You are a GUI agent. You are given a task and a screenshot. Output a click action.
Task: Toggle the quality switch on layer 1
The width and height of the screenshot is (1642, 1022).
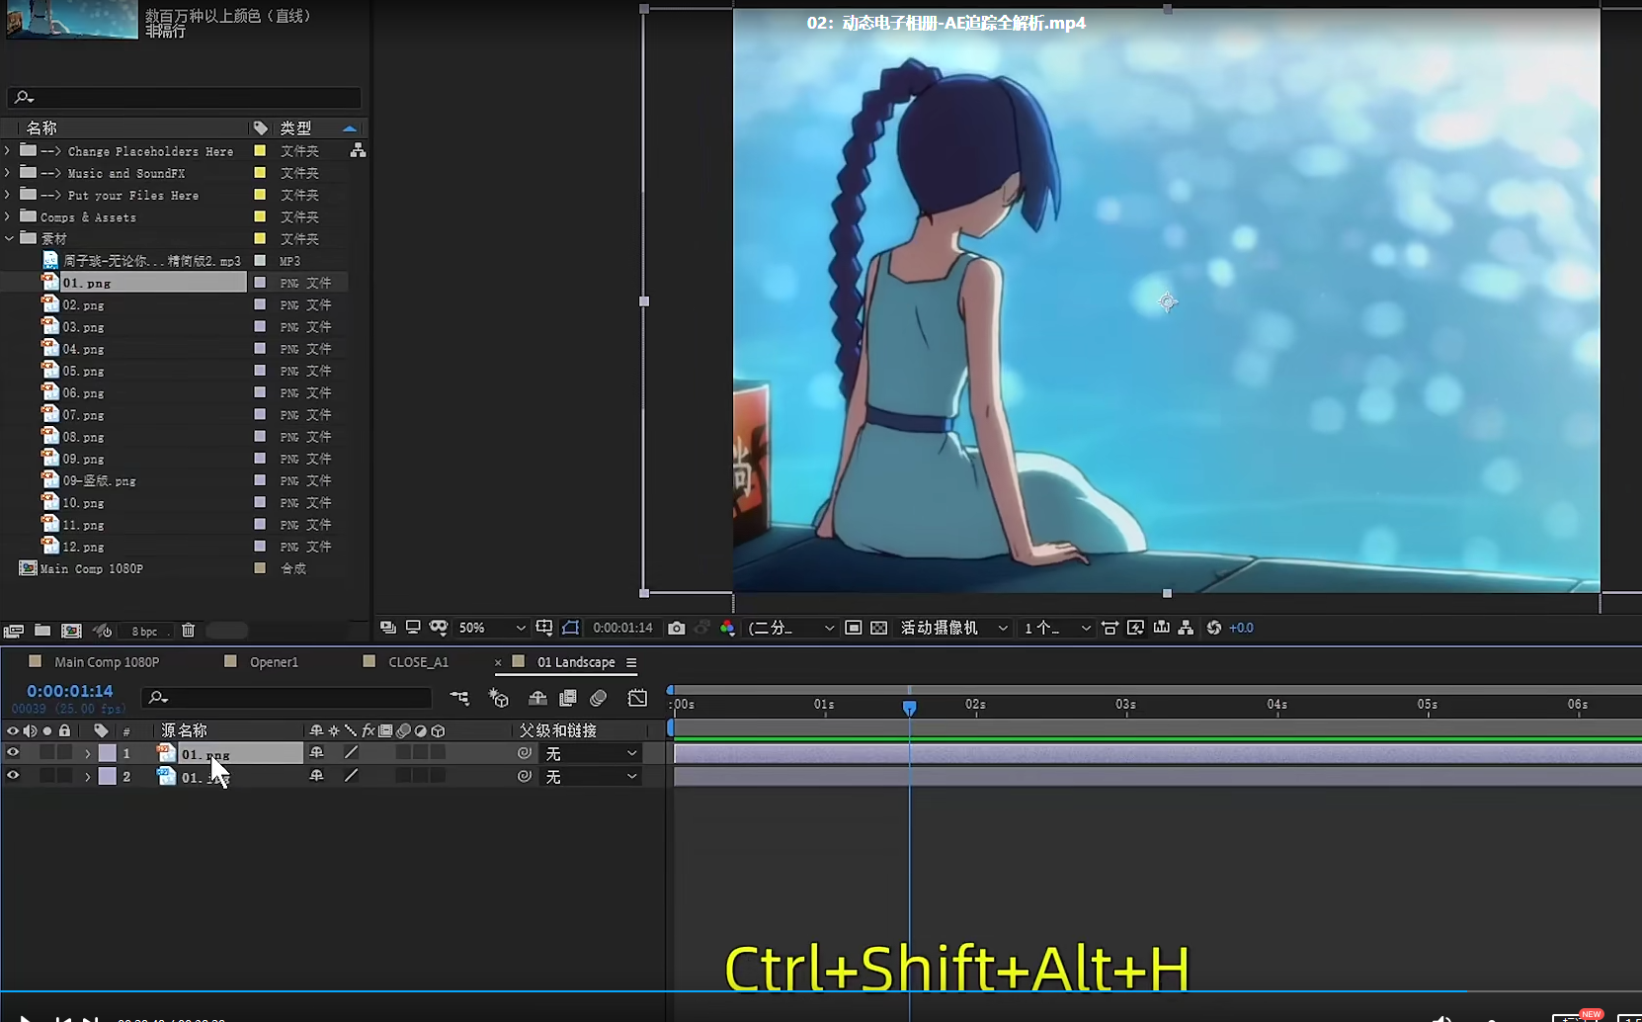point(351,753)
